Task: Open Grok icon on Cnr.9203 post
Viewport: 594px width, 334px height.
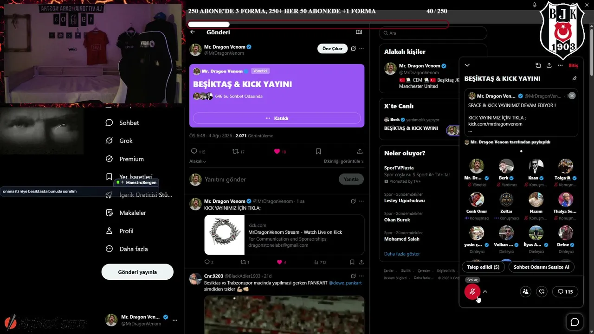Action: click(353, 276)
